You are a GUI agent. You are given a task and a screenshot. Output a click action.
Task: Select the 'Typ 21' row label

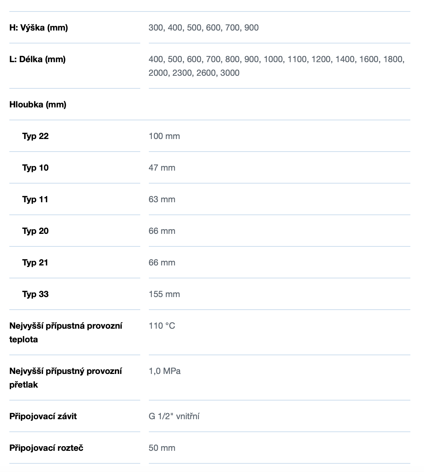click(x=35, y=263)
